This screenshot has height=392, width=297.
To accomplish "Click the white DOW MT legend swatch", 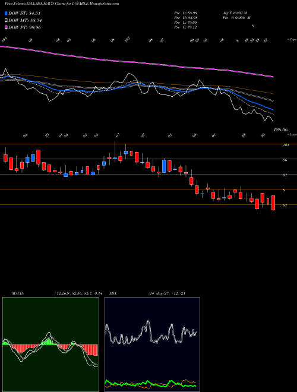I will pos(6,21).
